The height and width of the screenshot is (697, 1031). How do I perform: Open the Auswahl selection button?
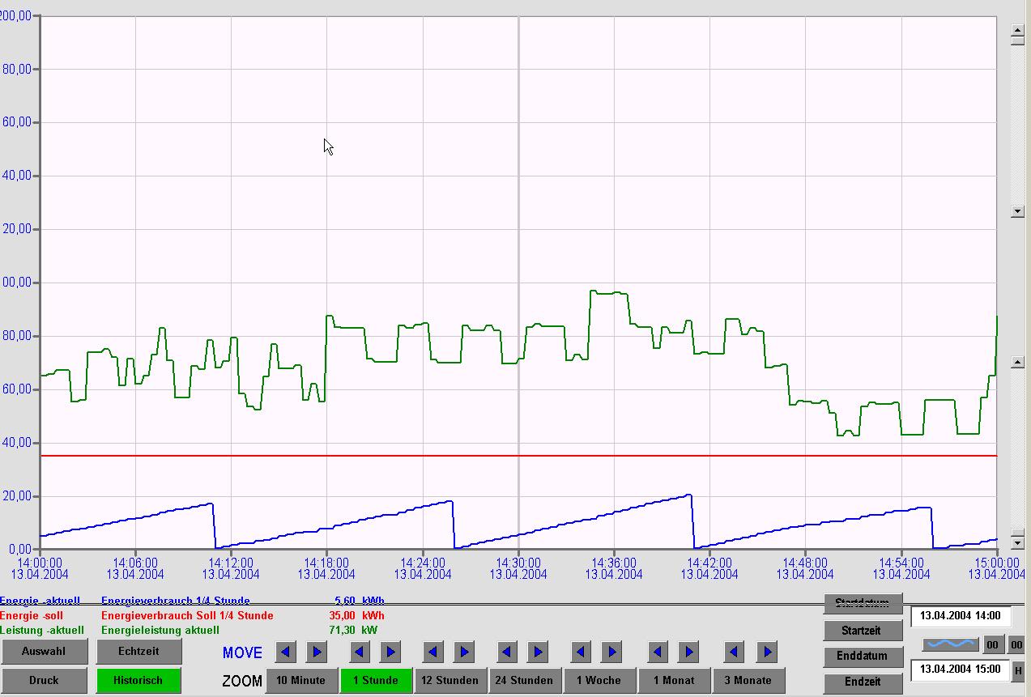click(44, 651)
